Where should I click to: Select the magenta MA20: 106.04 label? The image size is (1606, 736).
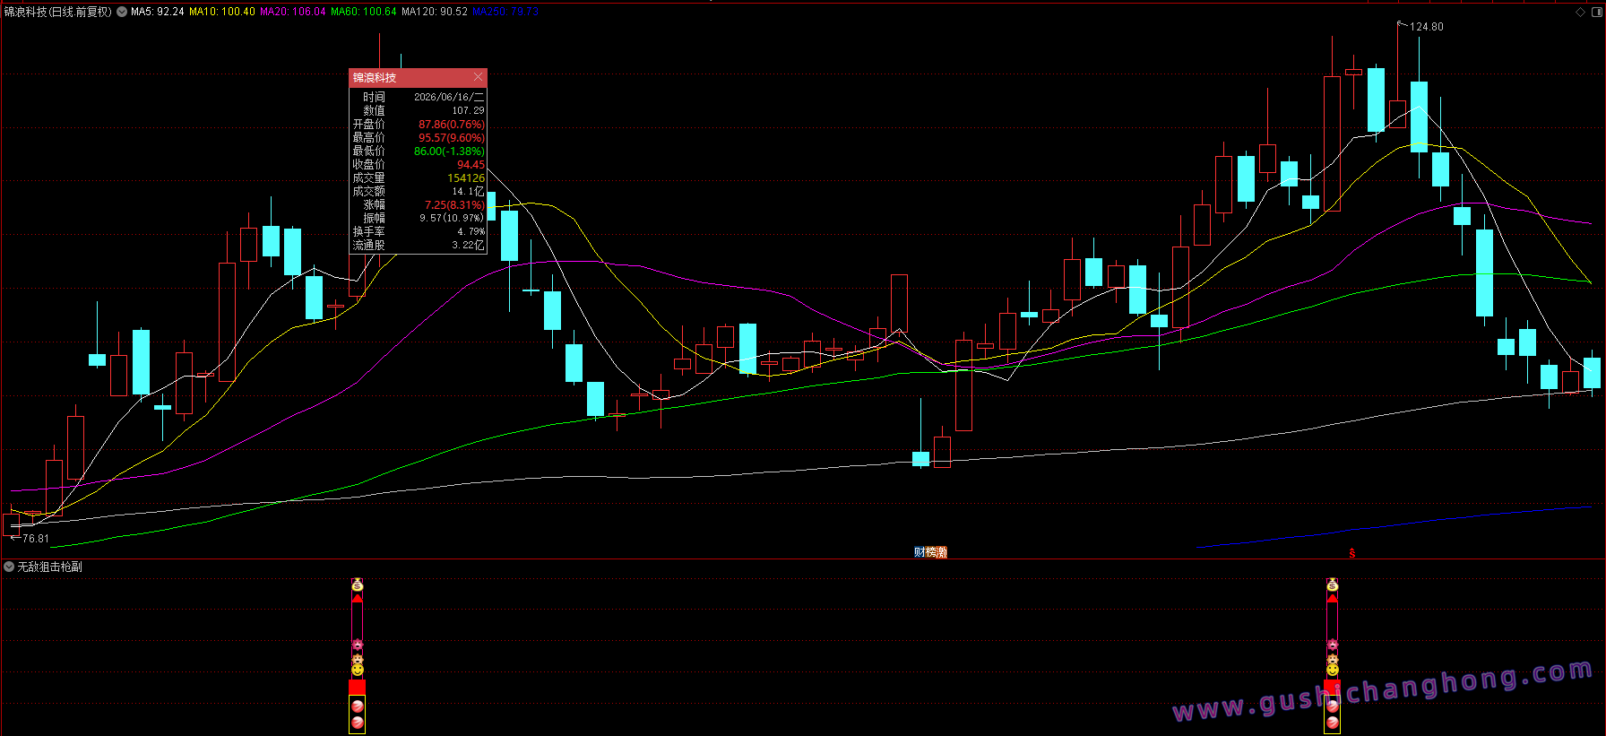tap(293, 12)
